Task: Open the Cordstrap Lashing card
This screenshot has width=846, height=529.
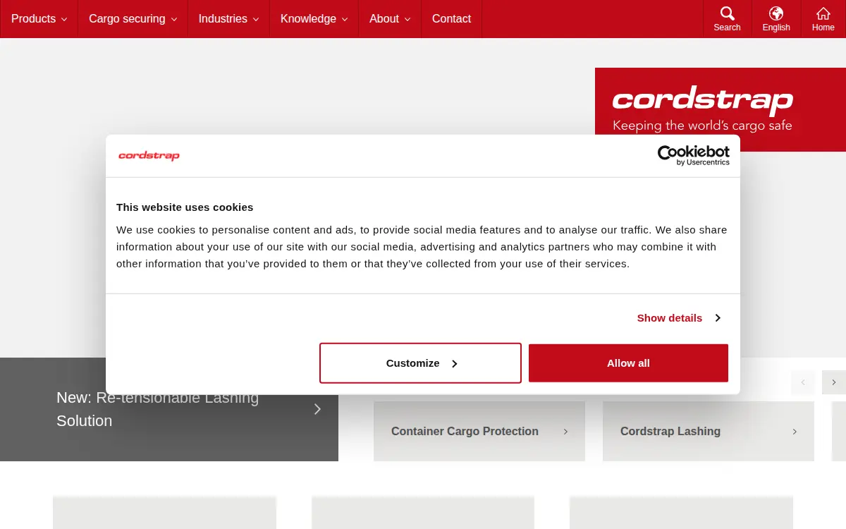Action: coord(709,432)
